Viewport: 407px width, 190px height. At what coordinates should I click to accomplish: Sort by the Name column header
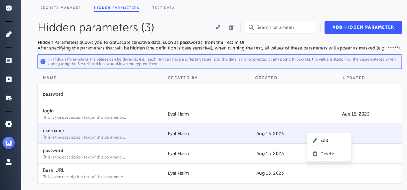point(50,78)
